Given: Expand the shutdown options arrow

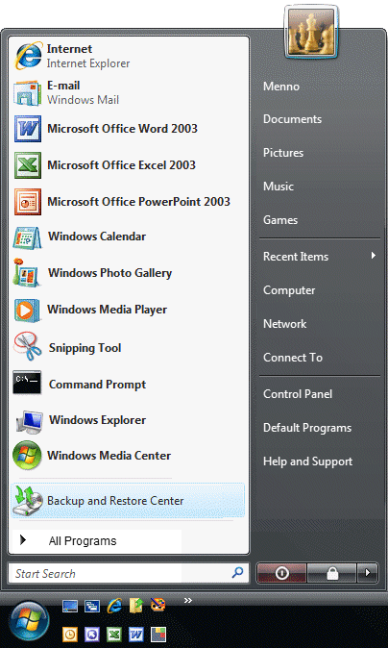Looking at the screenshot, I should click(x=368, y=573).
